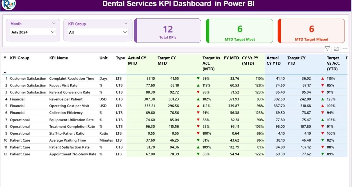Sort by Actual CY MTD column header
This screenshot has width=352, height=187.
(x=137, y=61)
